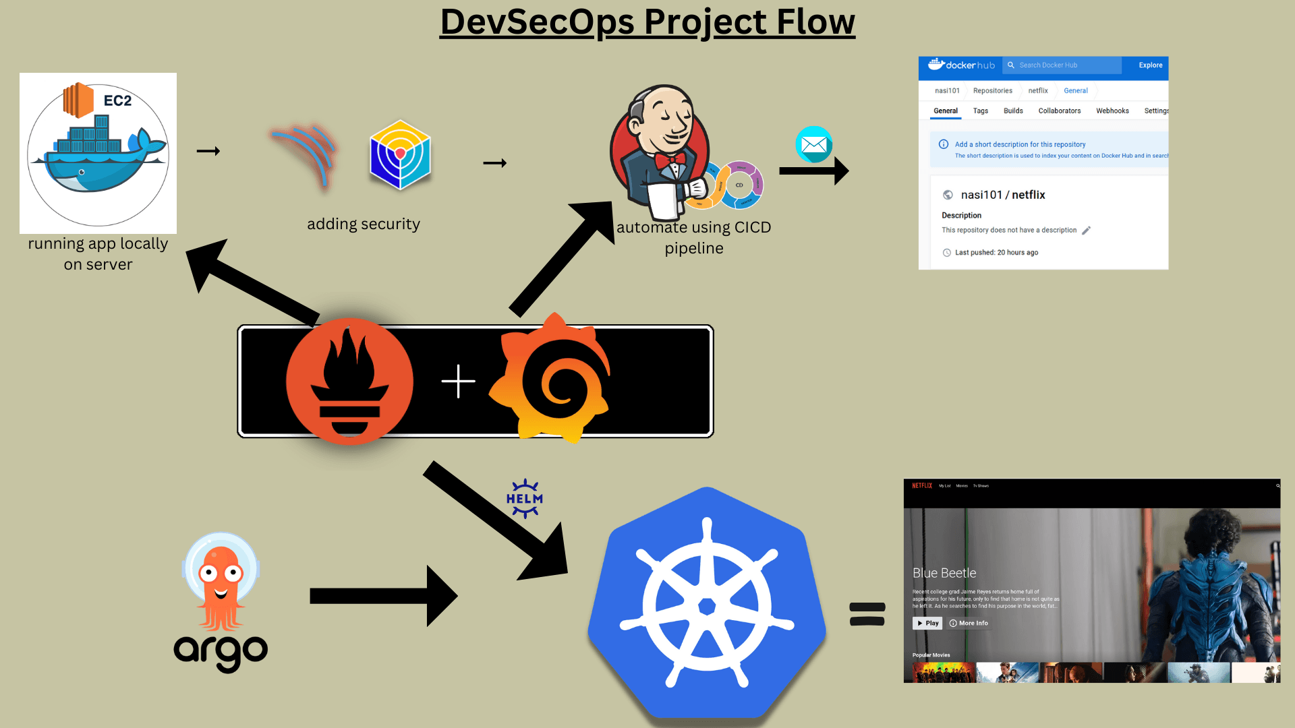Select the Grafana spiral icon
The image size is (1295, 728).
click(551, 380)
